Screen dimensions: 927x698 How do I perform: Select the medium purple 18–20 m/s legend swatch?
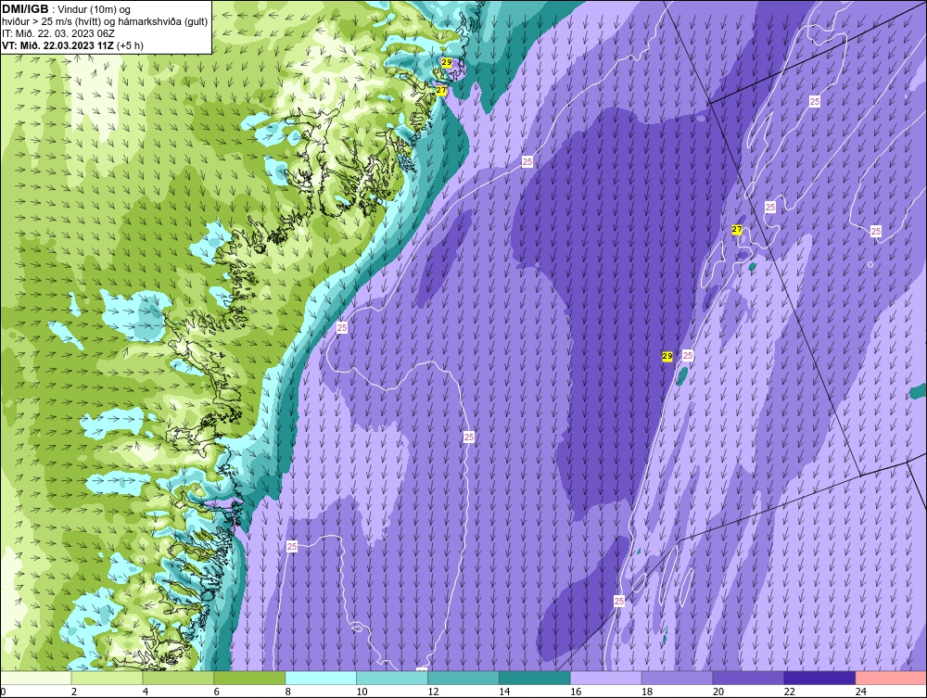coord(678,678)
